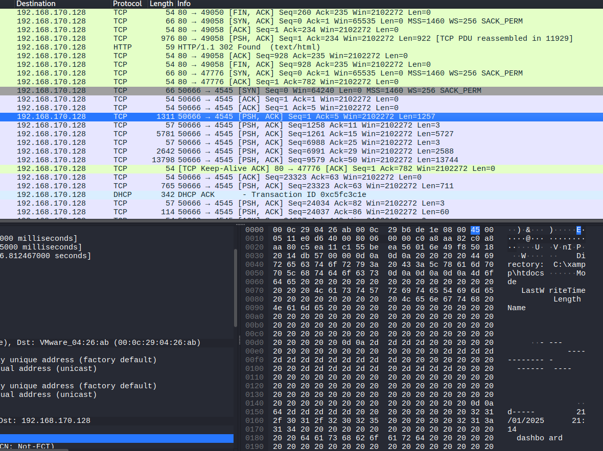Click the 0000 offset in hex dump
The width and height of the screenshot is (603, 451).
pos(254,230)
